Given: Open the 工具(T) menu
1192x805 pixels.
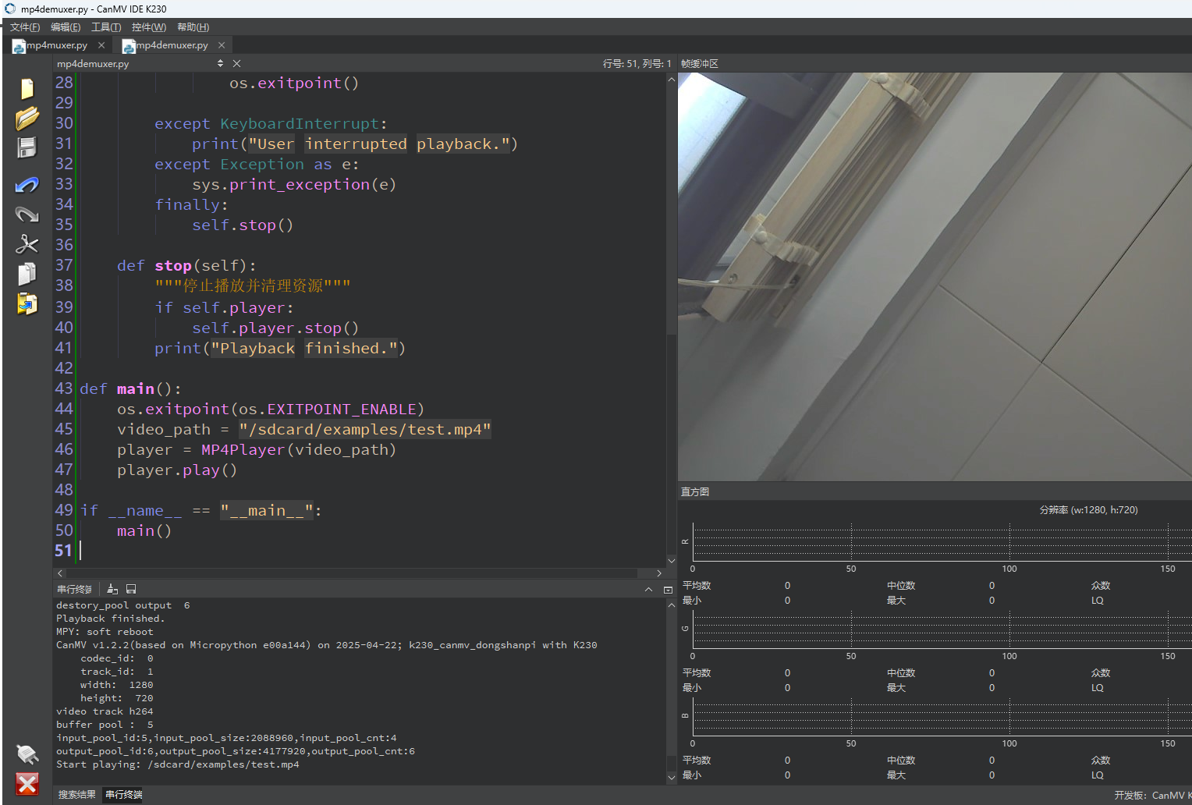Looking at the screenshot, I should (x=106, y=27).
